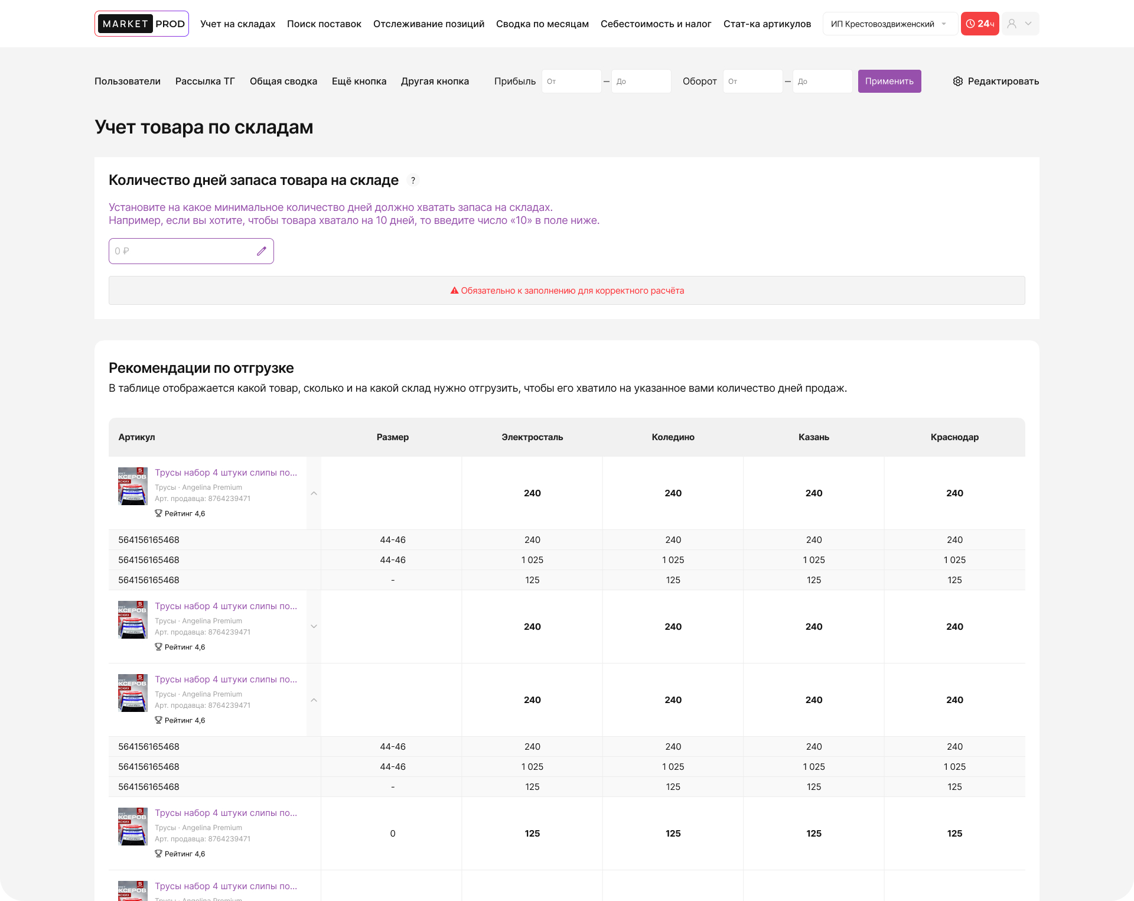1134x901 pixels.
Task: Click the Прибыль От input field
Action: pyautogui.click(x=571, y=82)
